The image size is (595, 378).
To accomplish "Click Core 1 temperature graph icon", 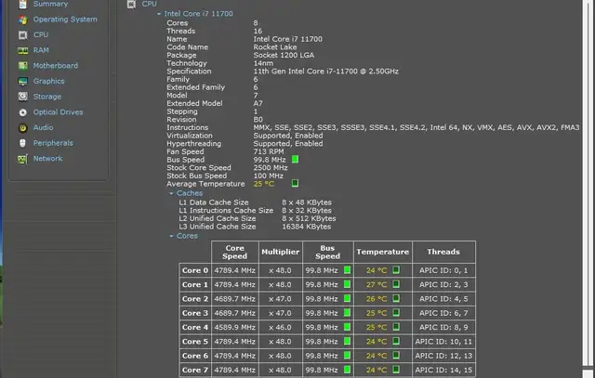I will (x=396, y=284).
